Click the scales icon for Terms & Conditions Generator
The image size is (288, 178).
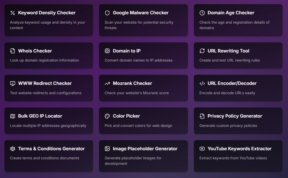click(x=13, y=149)
